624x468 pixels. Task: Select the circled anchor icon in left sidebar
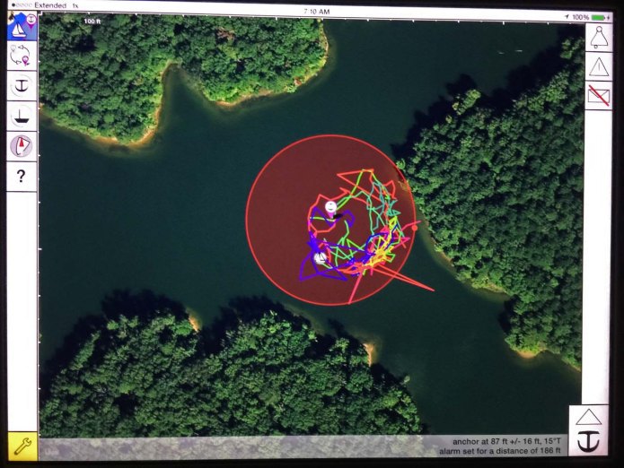click(22, 85)
